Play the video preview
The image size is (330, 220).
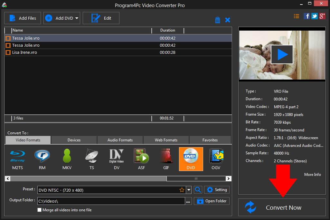[282, 54]
